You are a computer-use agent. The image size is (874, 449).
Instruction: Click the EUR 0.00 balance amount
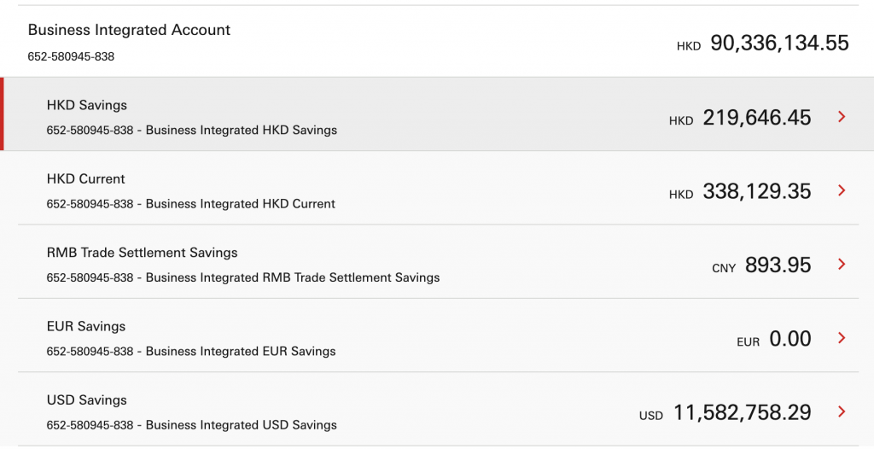pos(773,339)
